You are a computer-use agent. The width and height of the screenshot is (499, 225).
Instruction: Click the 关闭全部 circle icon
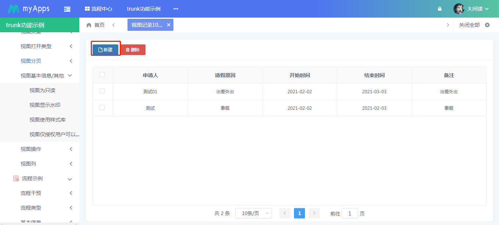point(487,25)
